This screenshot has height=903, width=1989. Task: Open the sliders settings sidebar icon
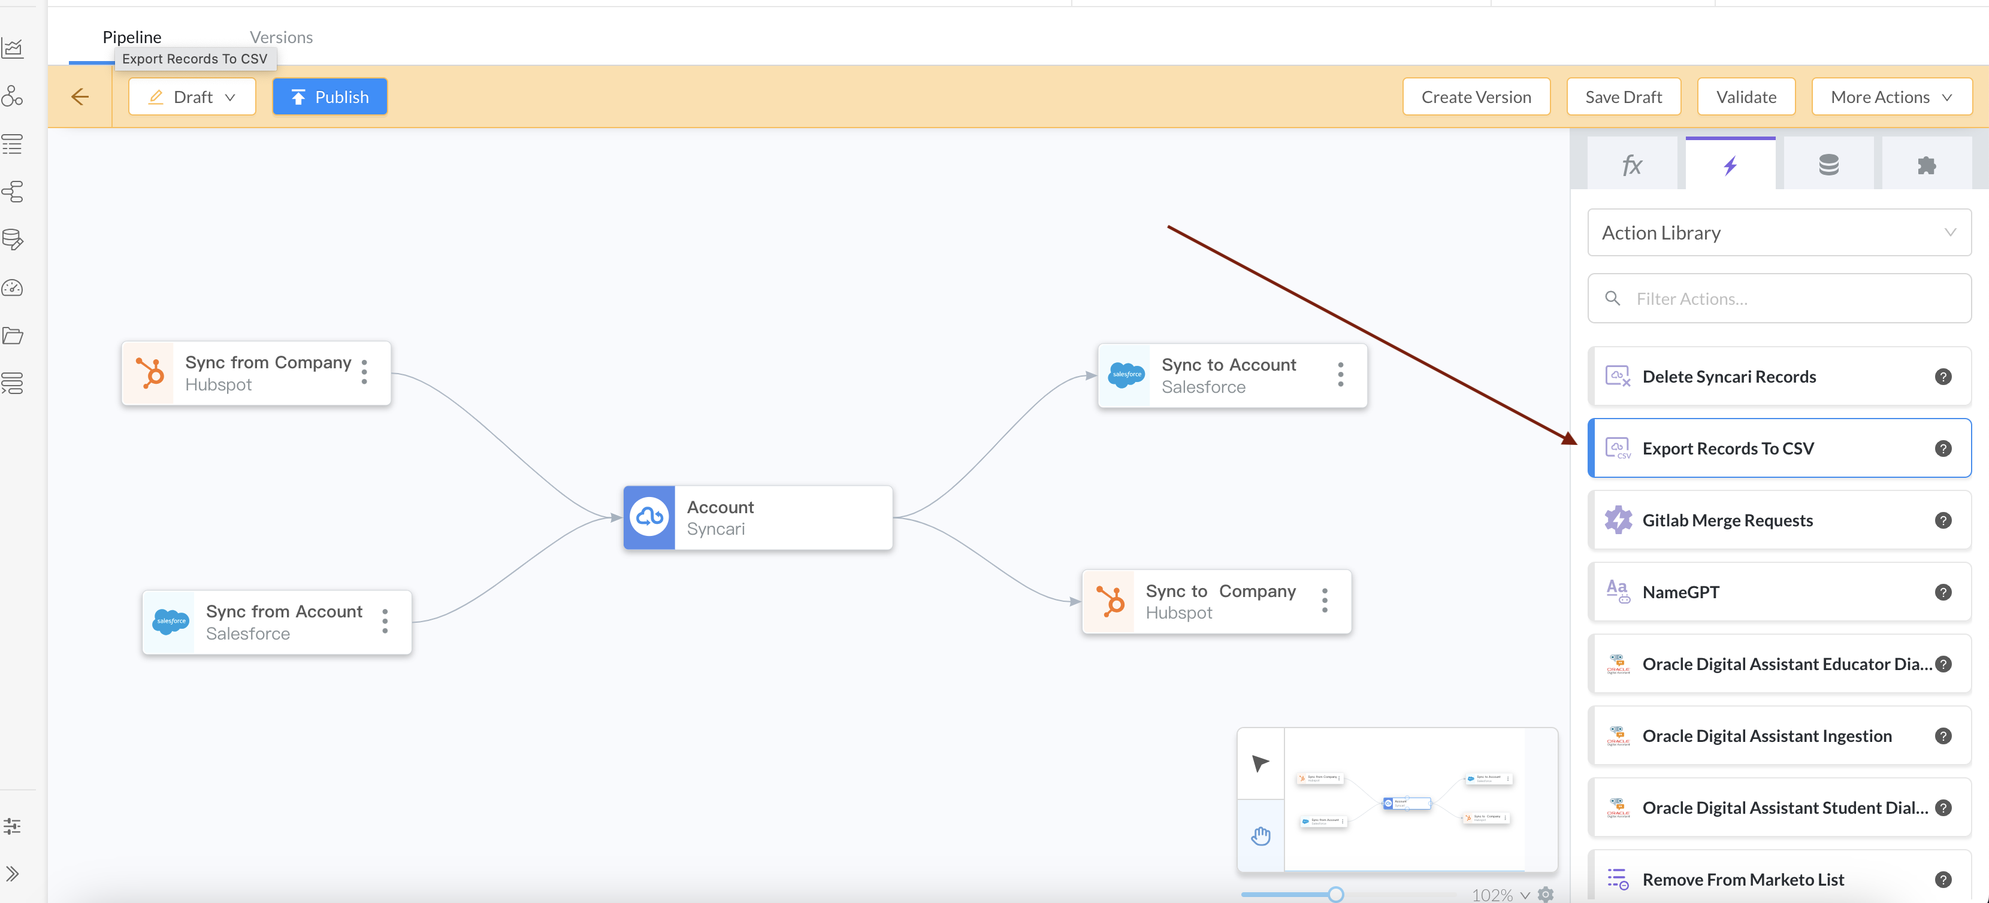[13, 826]
